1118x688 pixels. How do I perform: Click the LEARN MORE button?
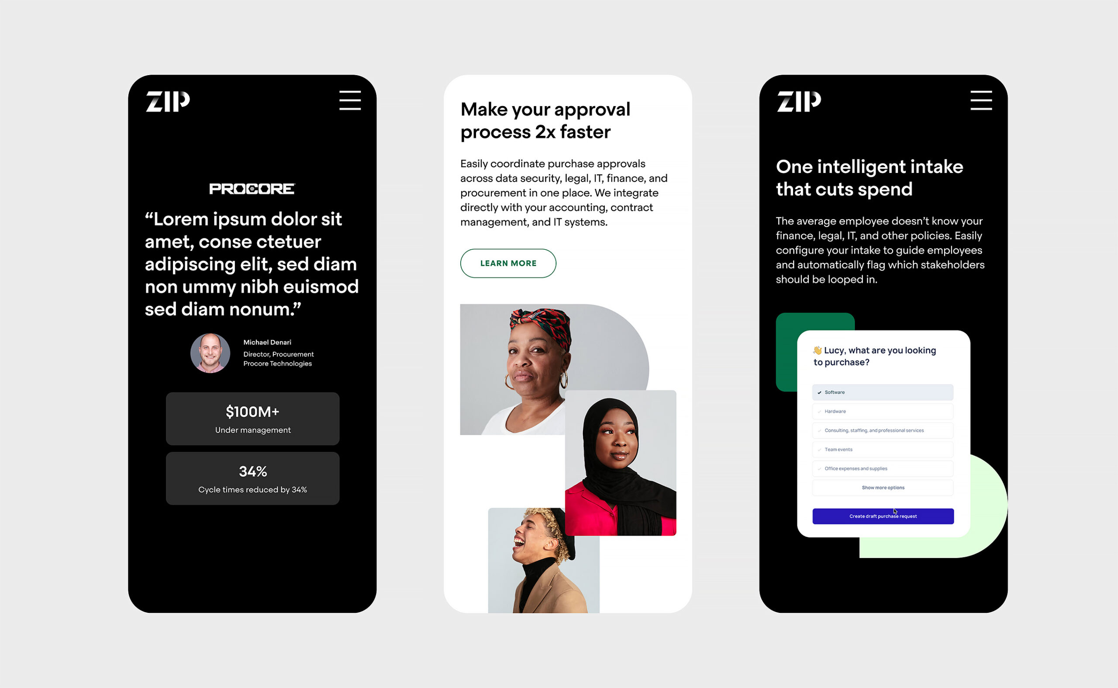[x=508, y=263]
